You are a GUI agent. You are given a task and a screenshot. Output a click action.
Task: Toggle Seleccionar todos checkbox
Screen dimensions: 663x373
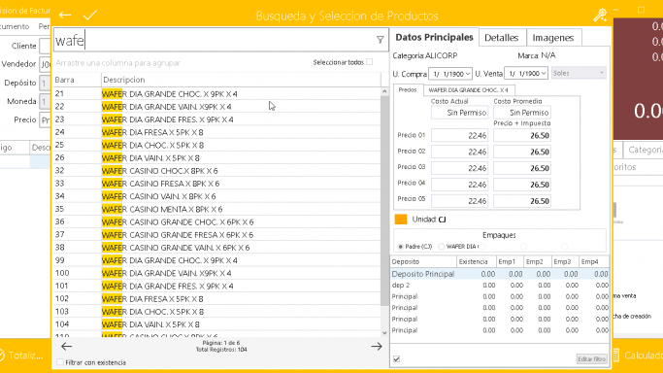click(370, 62)
